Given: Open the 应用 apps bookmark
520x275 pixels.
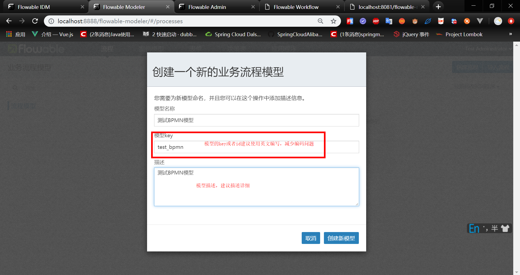Looking at the screenshot, I should click(x=16, y=34).
